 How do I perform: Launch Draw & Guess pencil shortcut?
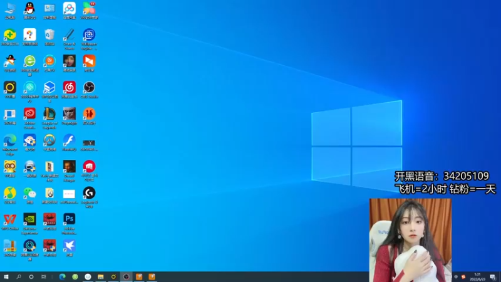[x=70, y=39]
